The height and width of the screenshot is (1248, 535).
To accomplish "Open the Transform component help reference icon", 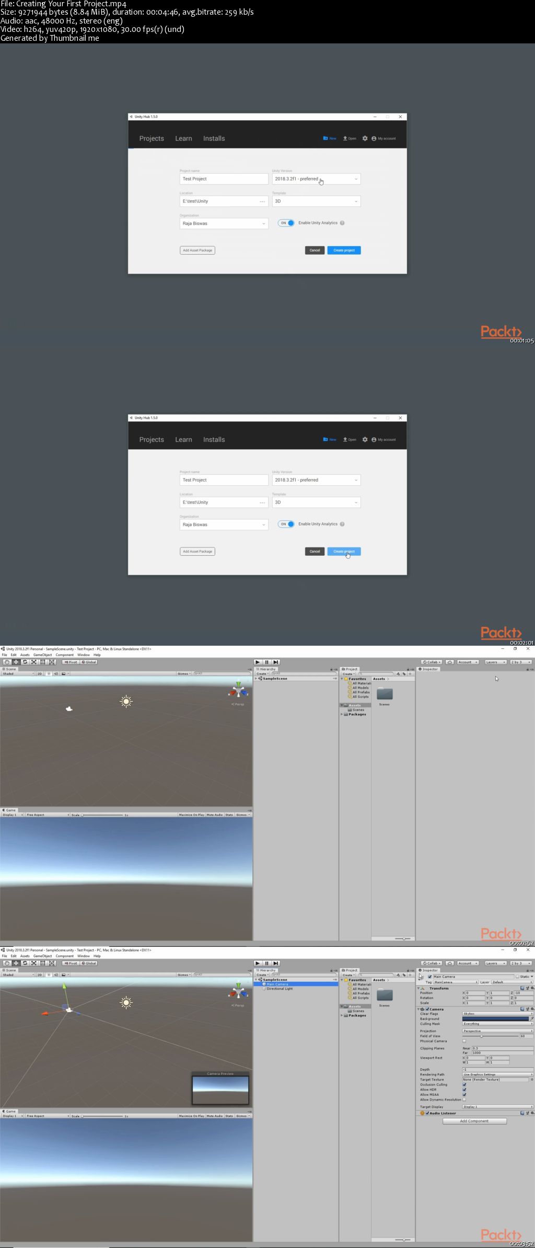I will point(522,988).
